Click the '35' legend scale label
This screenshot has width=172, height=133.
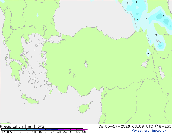(65, 132)
